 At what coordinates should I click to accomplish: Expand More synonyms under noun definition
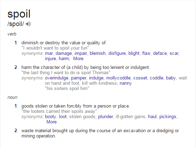click(x=51, y=122)
